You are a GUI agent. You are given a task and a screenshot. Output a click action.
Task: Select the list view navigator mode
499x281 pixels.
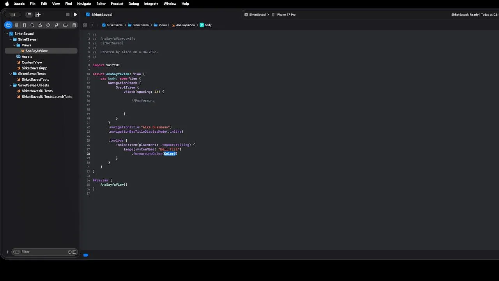pyautogui.click(x=29, y=14)
